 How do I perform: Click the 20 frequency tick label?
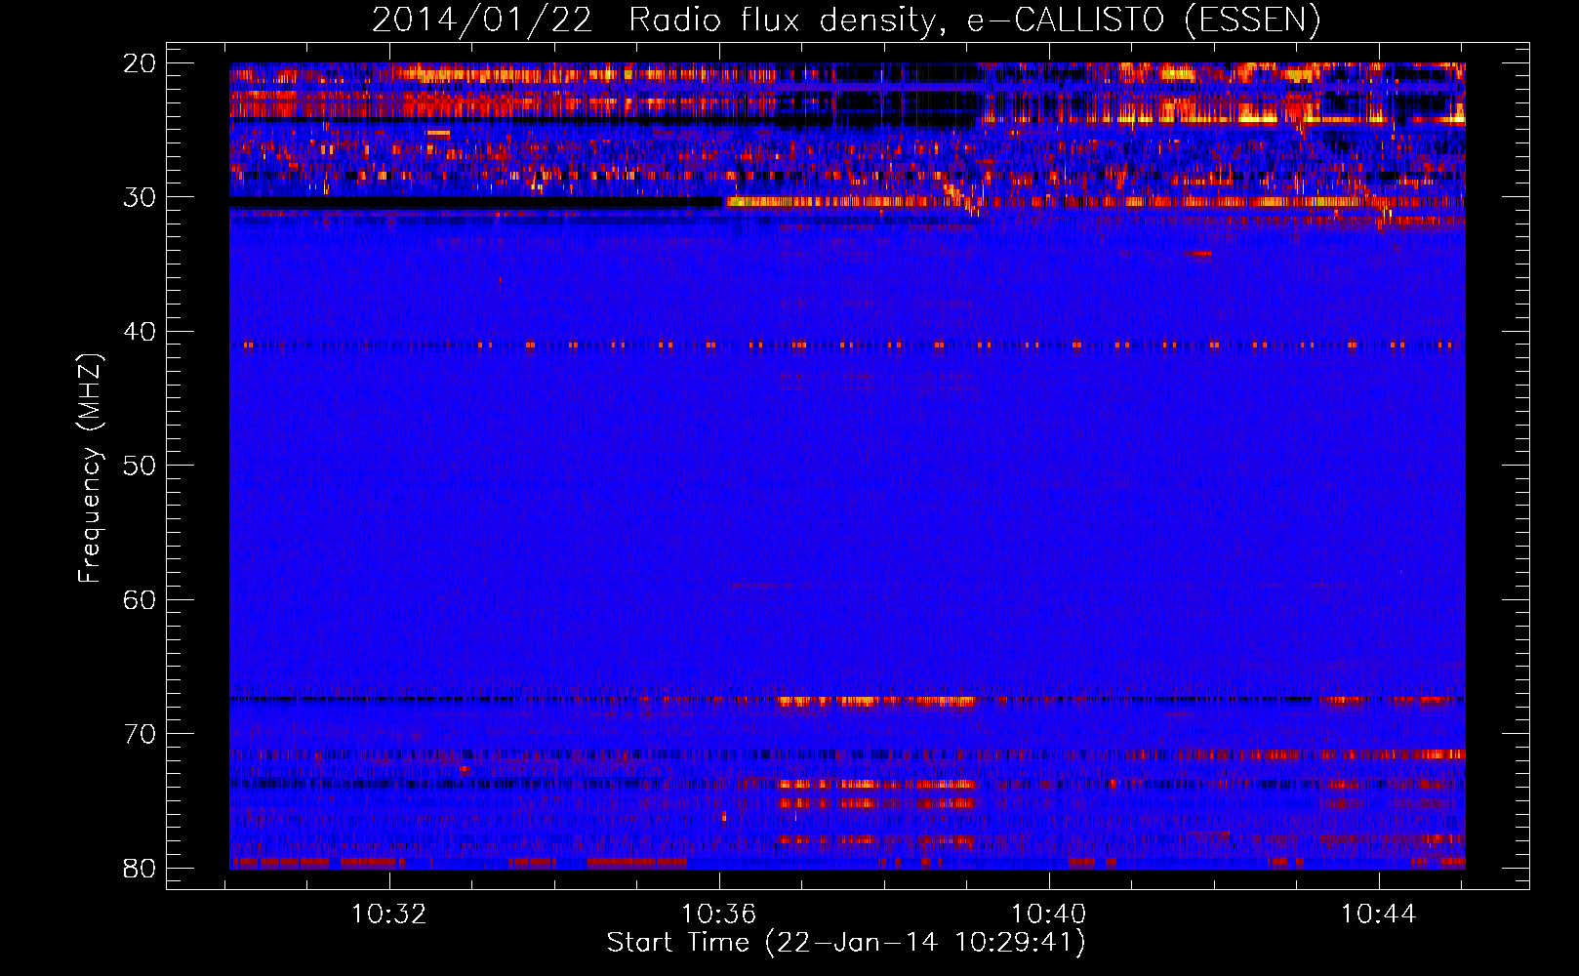(140, 63)
